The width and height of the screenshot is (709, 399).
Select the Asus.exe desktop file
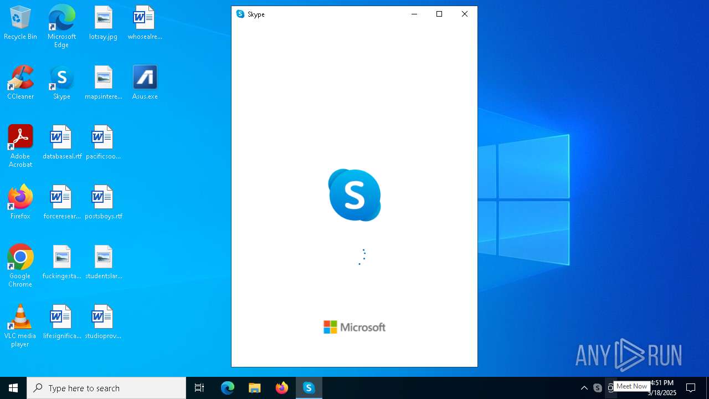pos(145,83)
